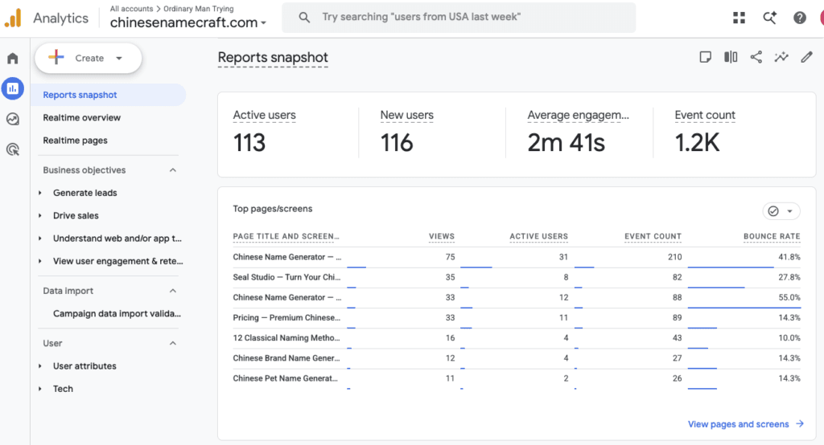Click Chinese Brand Name Gener... row

click(517, 358)
